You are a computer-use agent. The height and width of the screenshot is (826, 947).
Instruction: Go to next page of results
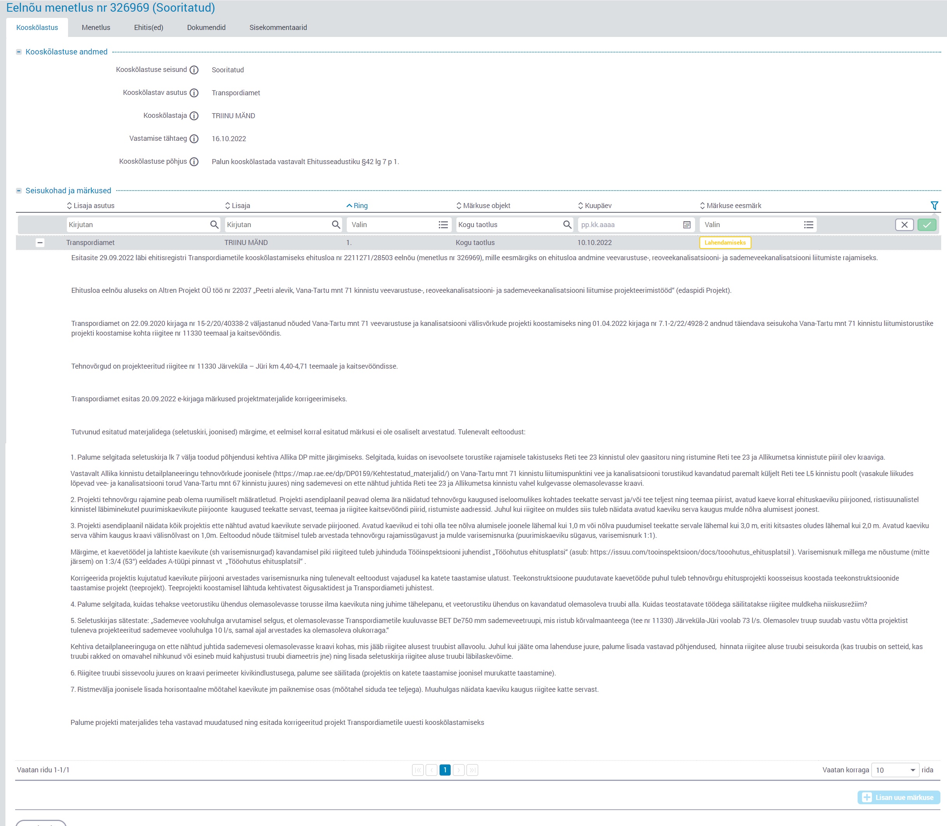[458, 770]
